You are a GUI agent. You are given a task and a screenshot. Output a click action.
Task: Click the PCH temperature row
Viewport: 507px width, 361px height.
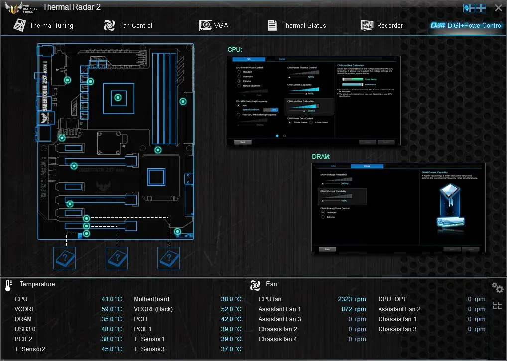pyautogui.click(x=188, y=319)
